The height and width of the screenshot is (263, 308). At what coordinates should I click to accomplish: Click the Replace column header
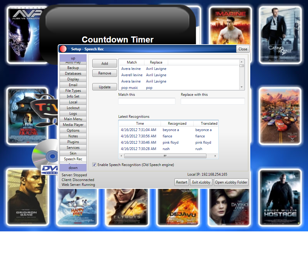[156, 62]
